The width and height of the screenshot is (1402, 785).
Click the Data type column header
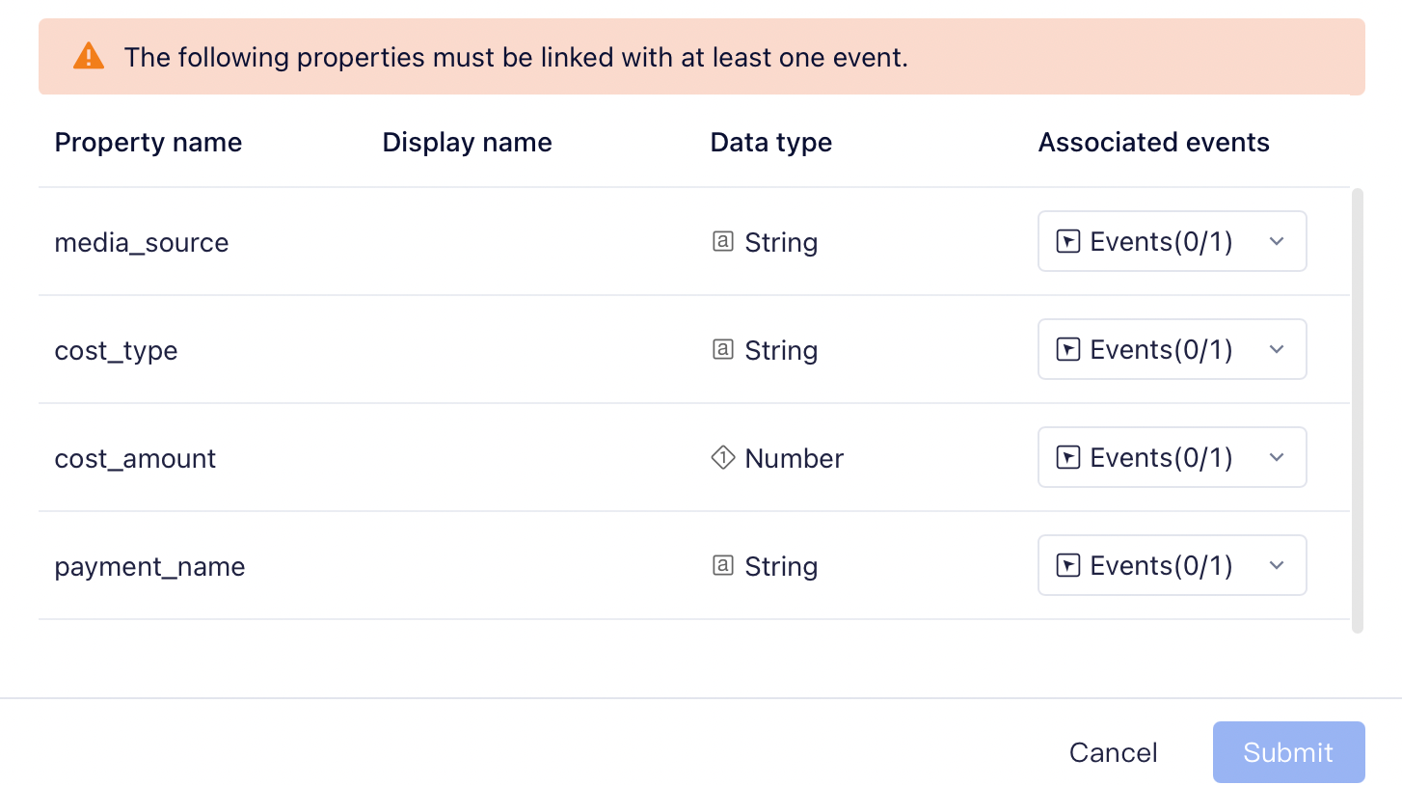[x=770, y=143]
